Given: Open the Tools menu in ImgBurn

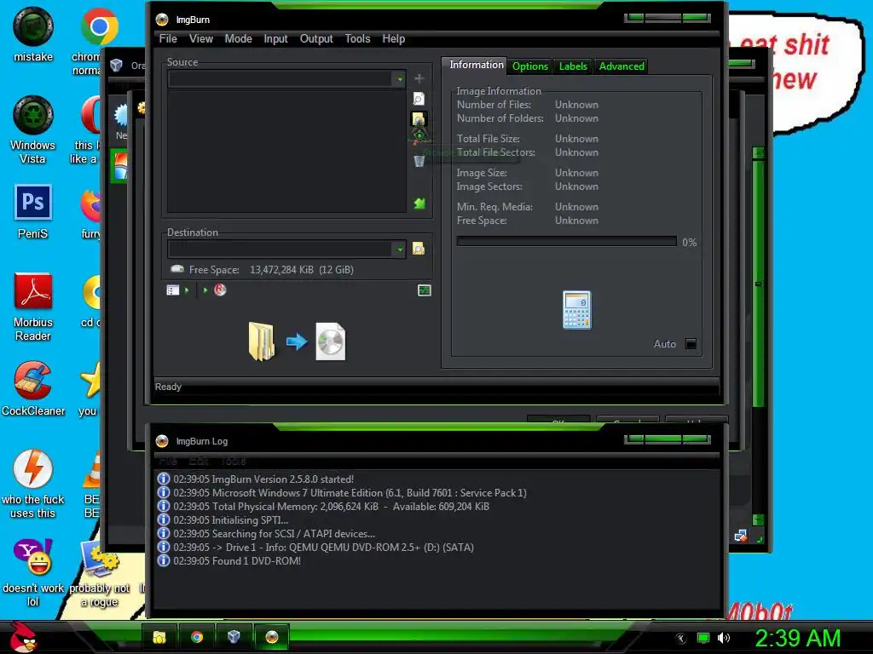Looking at the screenshot, I should click(357, 38).
